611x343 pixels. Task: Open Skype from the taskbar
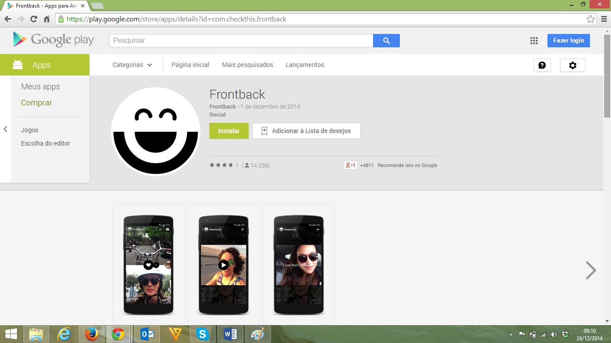(203, 334)
